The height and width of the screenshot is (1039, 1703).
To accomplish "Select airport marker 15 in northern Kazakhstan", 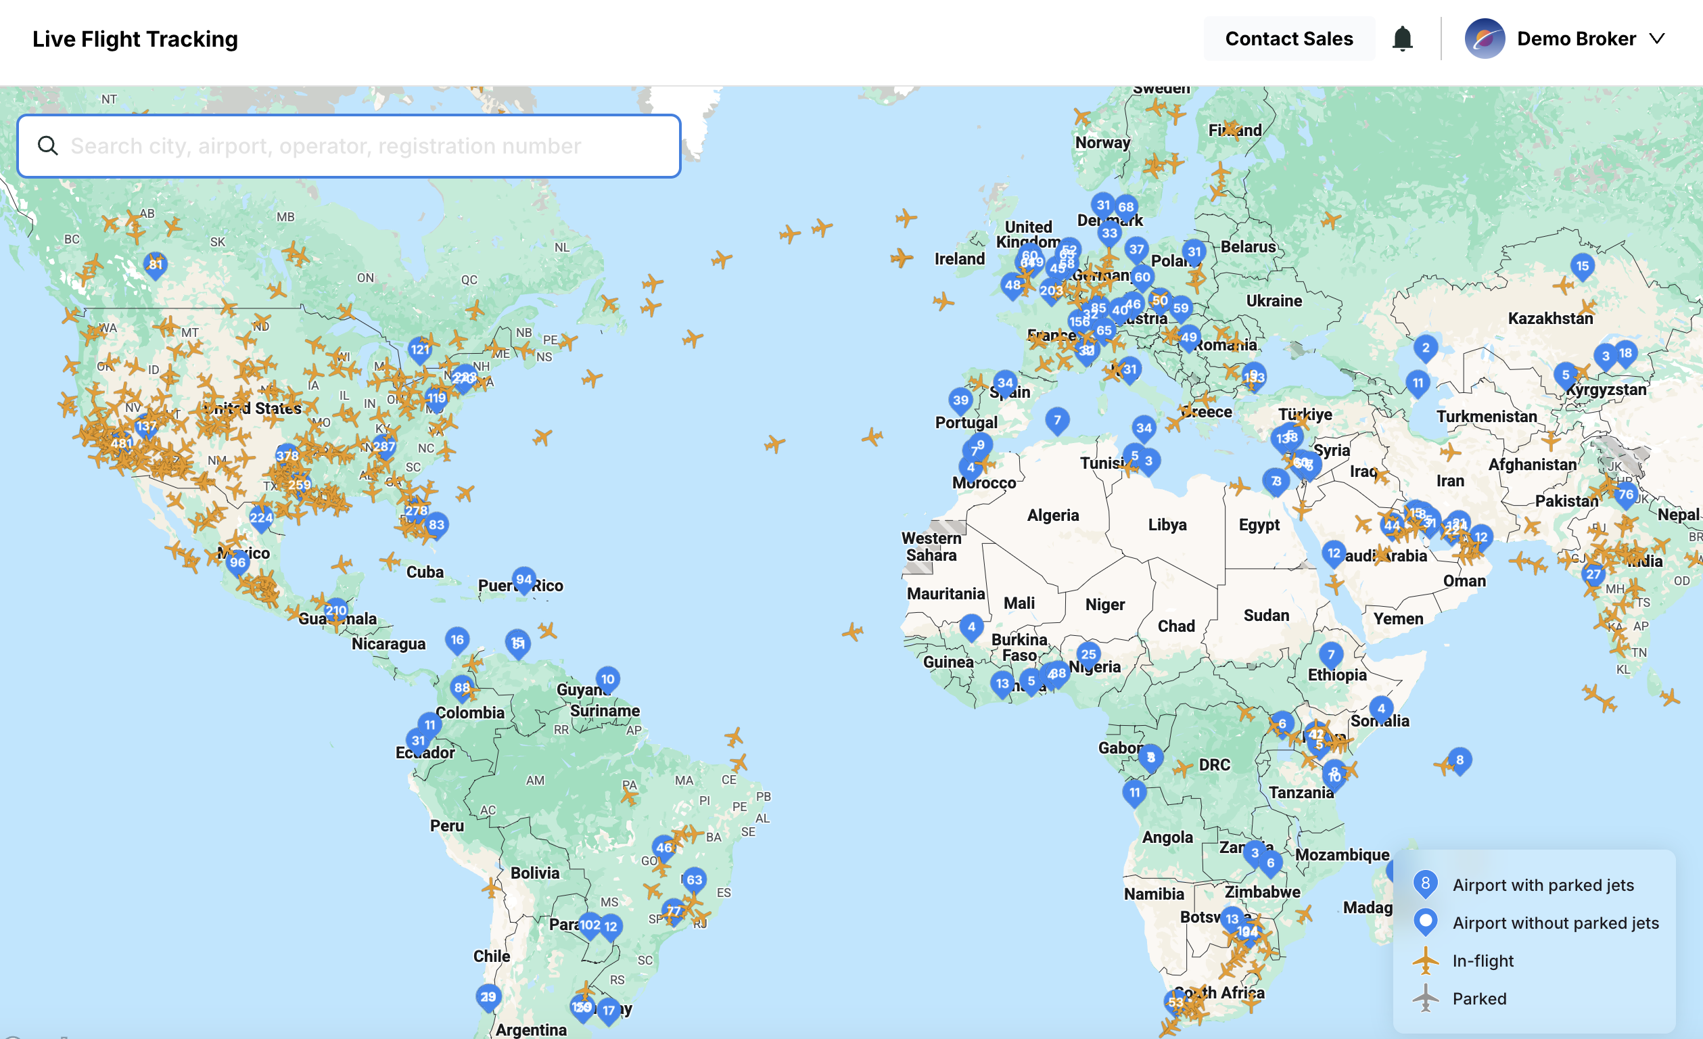I will 1582,267.
